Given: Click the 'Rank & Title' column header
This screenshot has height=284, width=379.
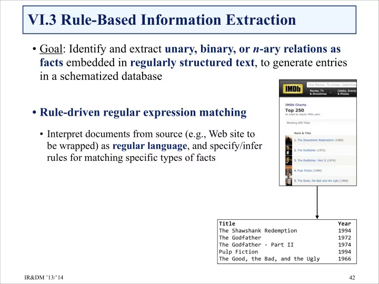Looking at the screenshot, I should click(x=302, y=133).
